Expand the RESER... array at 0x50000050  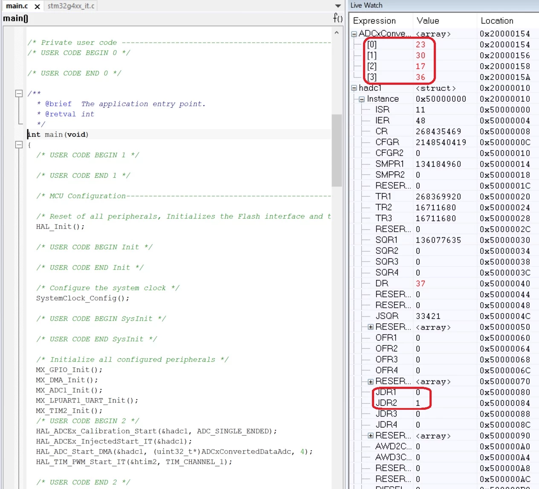pos(371,327)
